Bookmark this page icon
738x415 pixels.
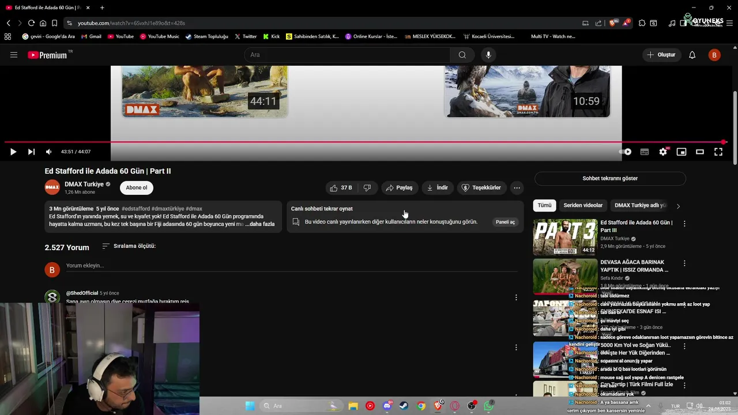[54, 23]
